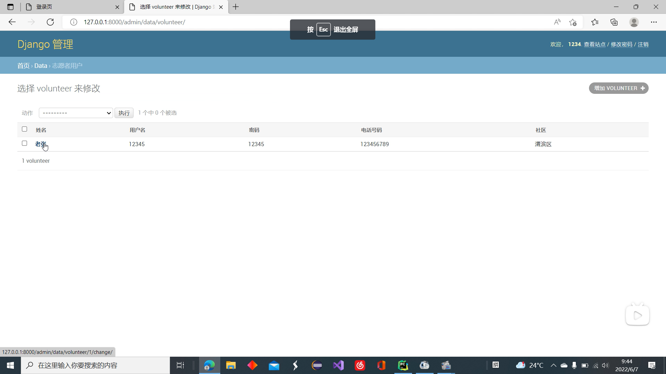
Task: Click the 渭滨区 community cell
Action: (x=543, y=144)
